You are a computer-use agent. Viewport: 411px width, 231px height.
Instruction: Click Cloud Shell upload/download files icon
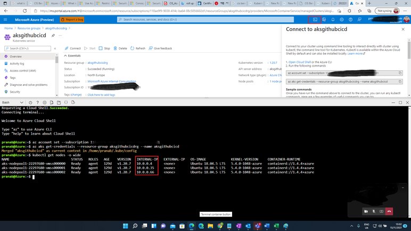[52, 103]
